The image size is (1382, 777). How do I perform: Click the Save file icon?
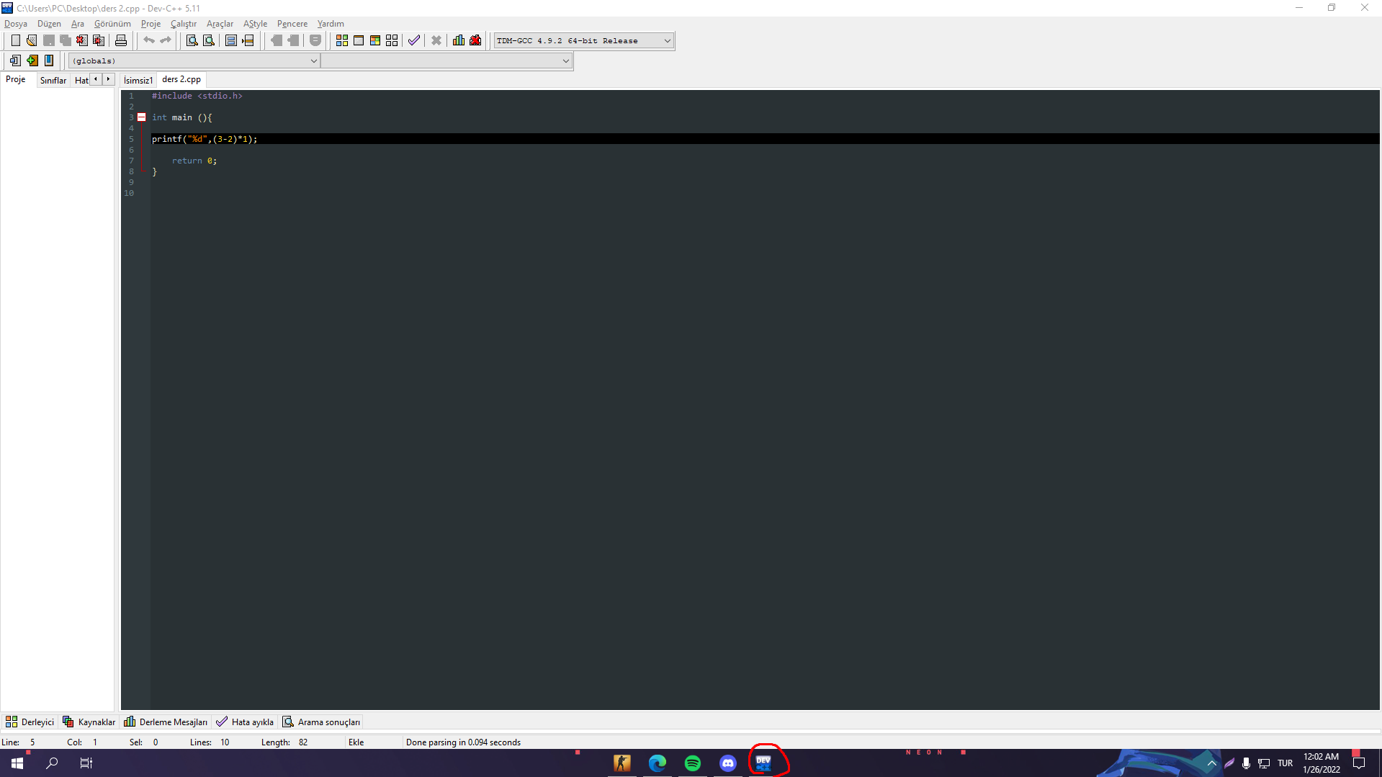[48, 40]
